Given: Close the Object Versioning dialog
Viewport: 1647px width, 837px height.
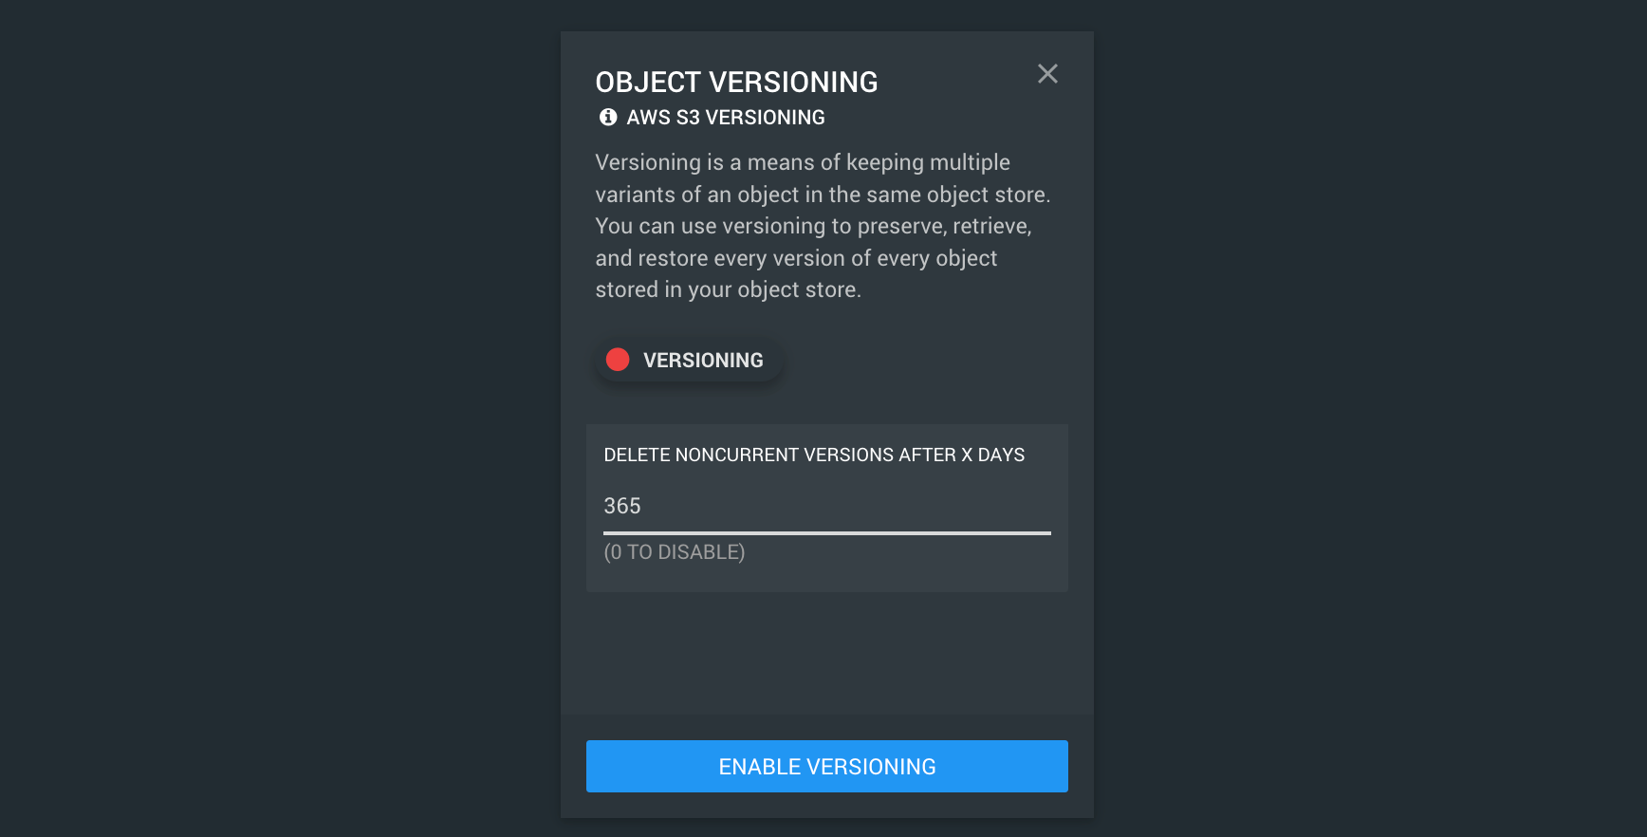Looking at the screenshot, I should coord(1047,74).
